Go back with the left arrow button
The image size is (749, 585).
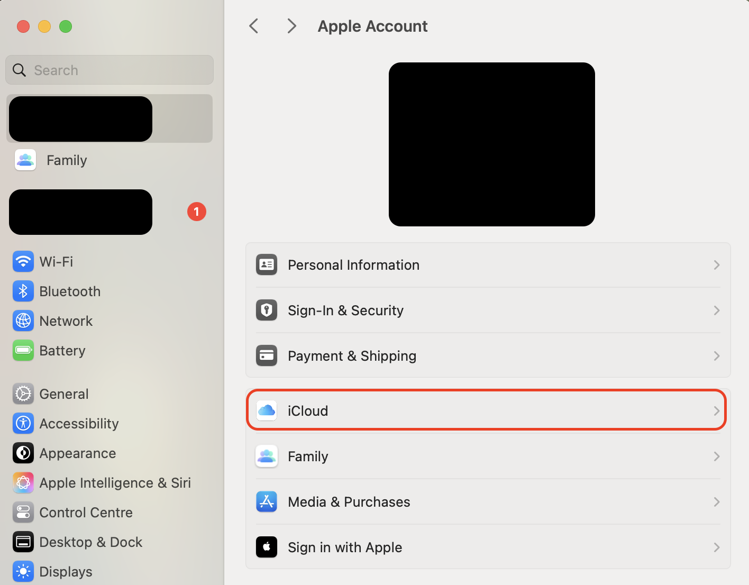click(254, 26)
